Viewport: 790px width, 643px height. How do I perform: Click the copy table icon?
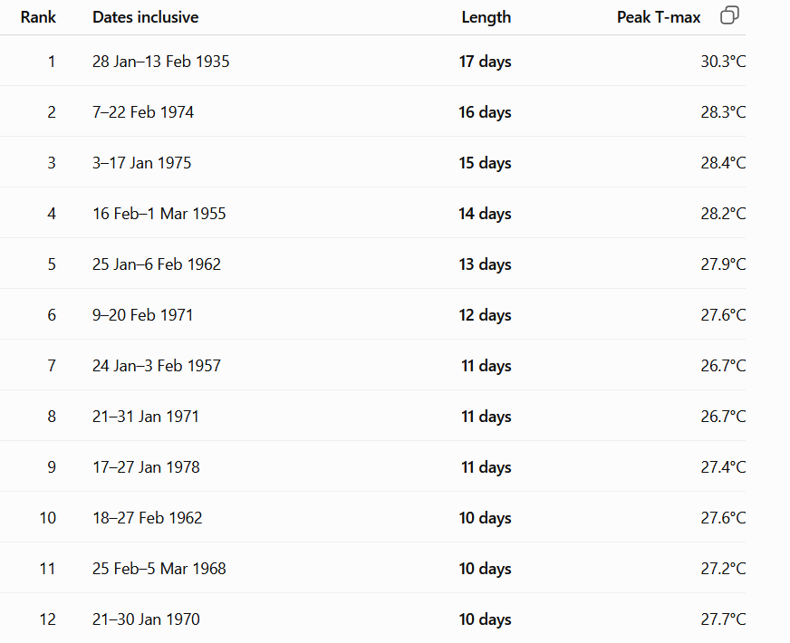(729, 15)
